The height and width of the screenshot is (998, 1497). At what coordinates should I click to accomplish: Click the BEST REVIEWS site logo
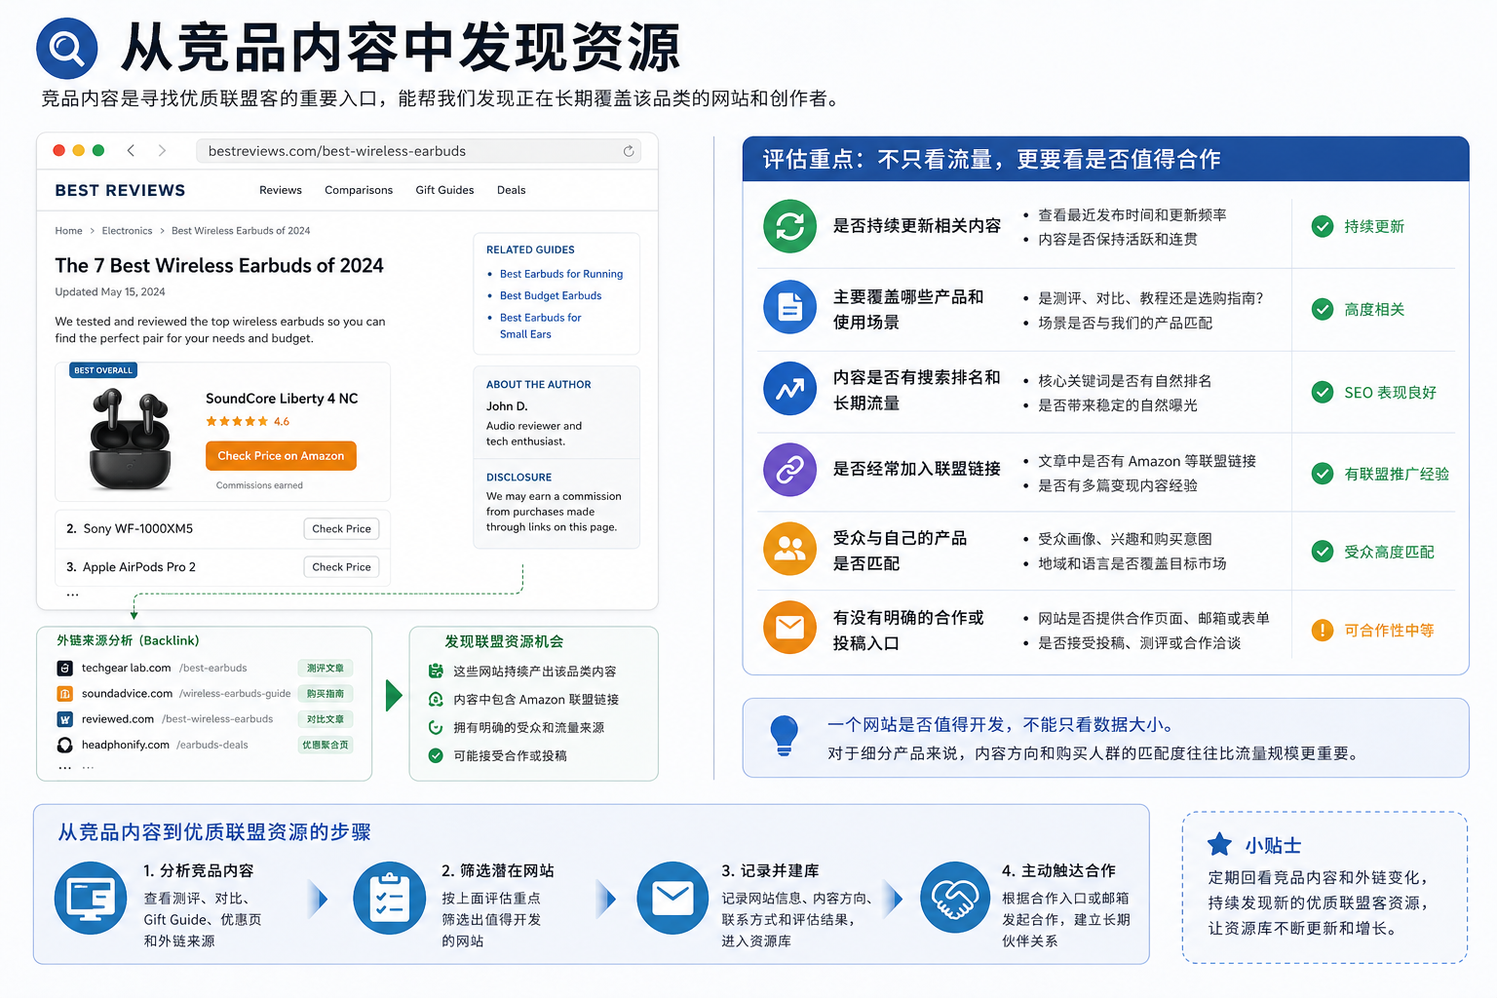[x=120, y=190]
